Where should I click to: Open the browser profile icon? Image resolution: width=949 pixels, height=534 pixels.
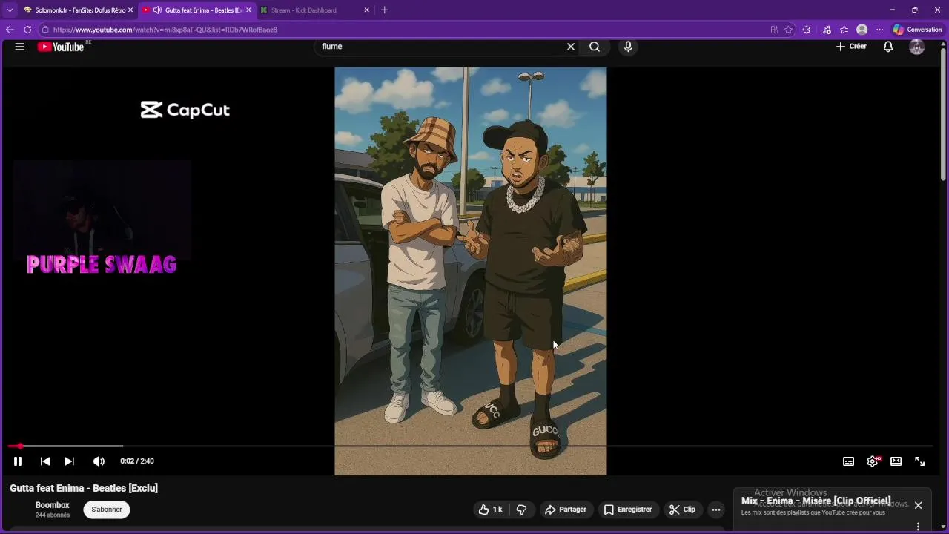point(862,30)
